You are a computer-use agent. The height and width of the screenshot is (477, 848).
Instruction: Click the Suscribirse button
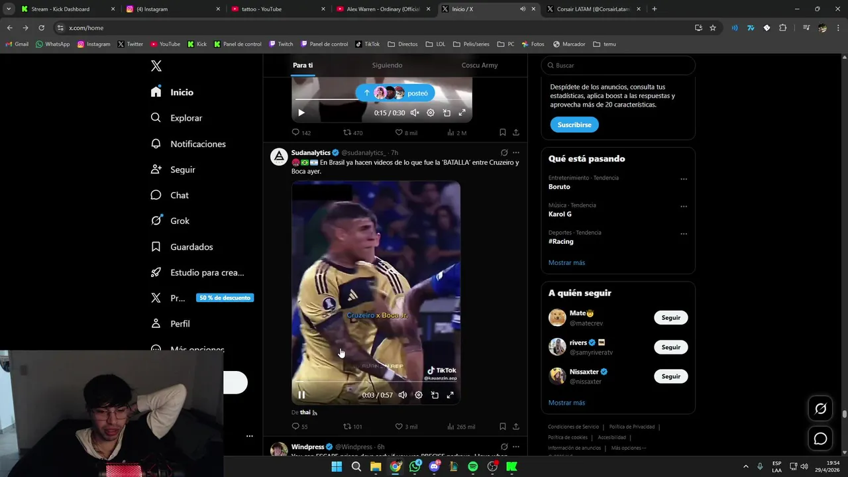pyautogui.click(x=574, y=125)
